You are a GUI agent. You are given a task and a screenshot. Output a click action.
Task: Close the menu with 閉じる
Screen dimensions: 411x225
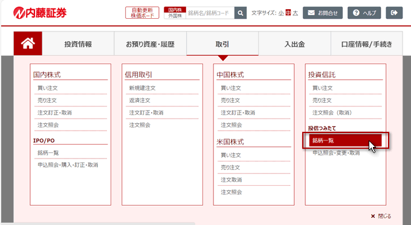coord(381,216)
